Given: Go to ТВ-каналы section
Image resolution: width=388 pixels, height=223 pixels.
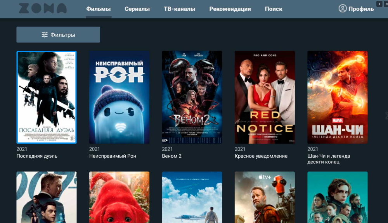Looking at the screenshot, I should click(x=179, y=9).
